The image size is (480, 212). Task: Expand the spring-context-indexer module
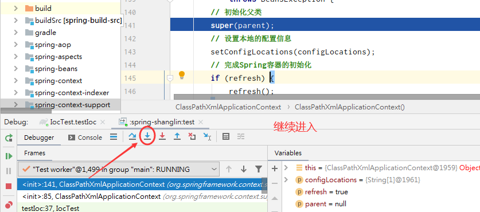pos(16,93)
